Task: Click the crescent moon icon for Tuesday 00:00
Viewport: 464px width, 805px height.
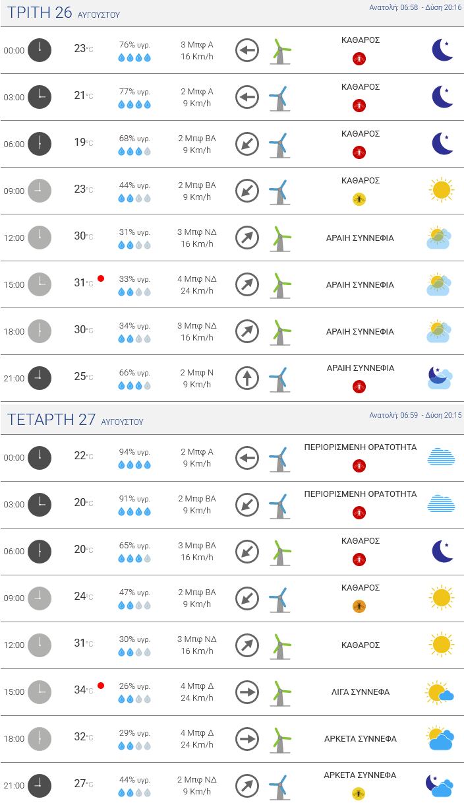Action: [442, 50]
